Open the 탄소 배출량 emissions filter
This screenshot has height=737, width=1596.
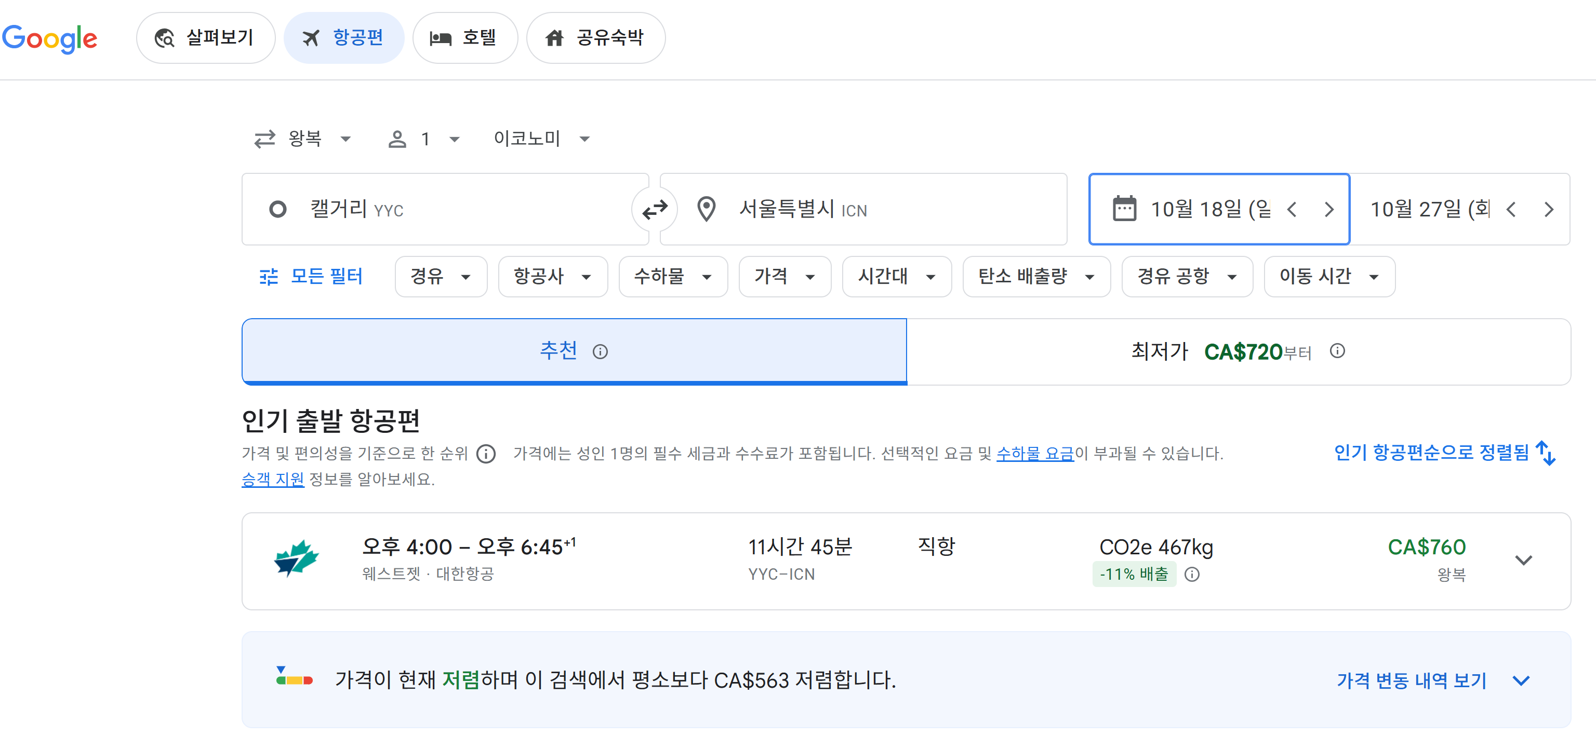(1036, 276)
